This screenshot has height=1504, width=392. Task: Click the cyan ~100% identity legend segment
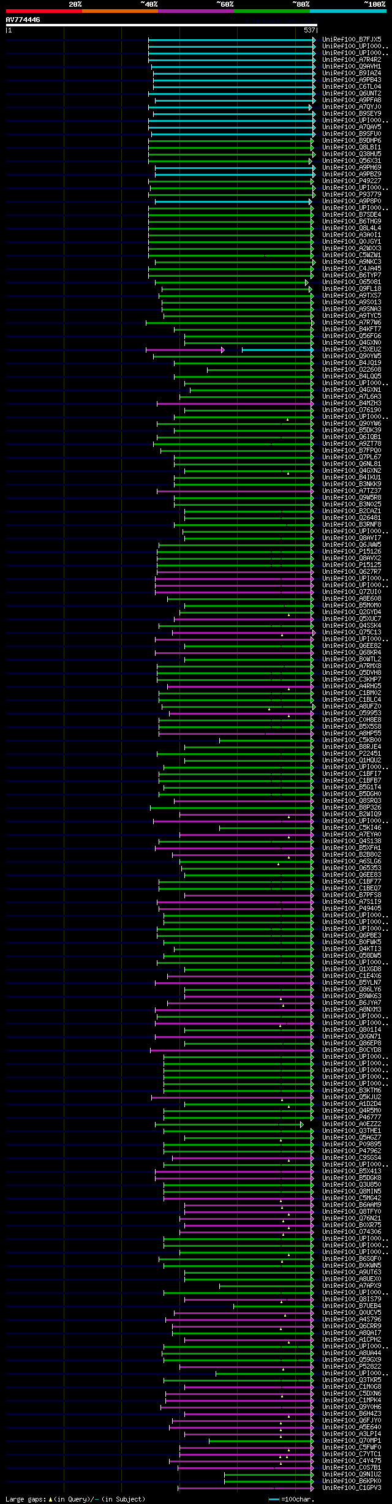[348, 11]
